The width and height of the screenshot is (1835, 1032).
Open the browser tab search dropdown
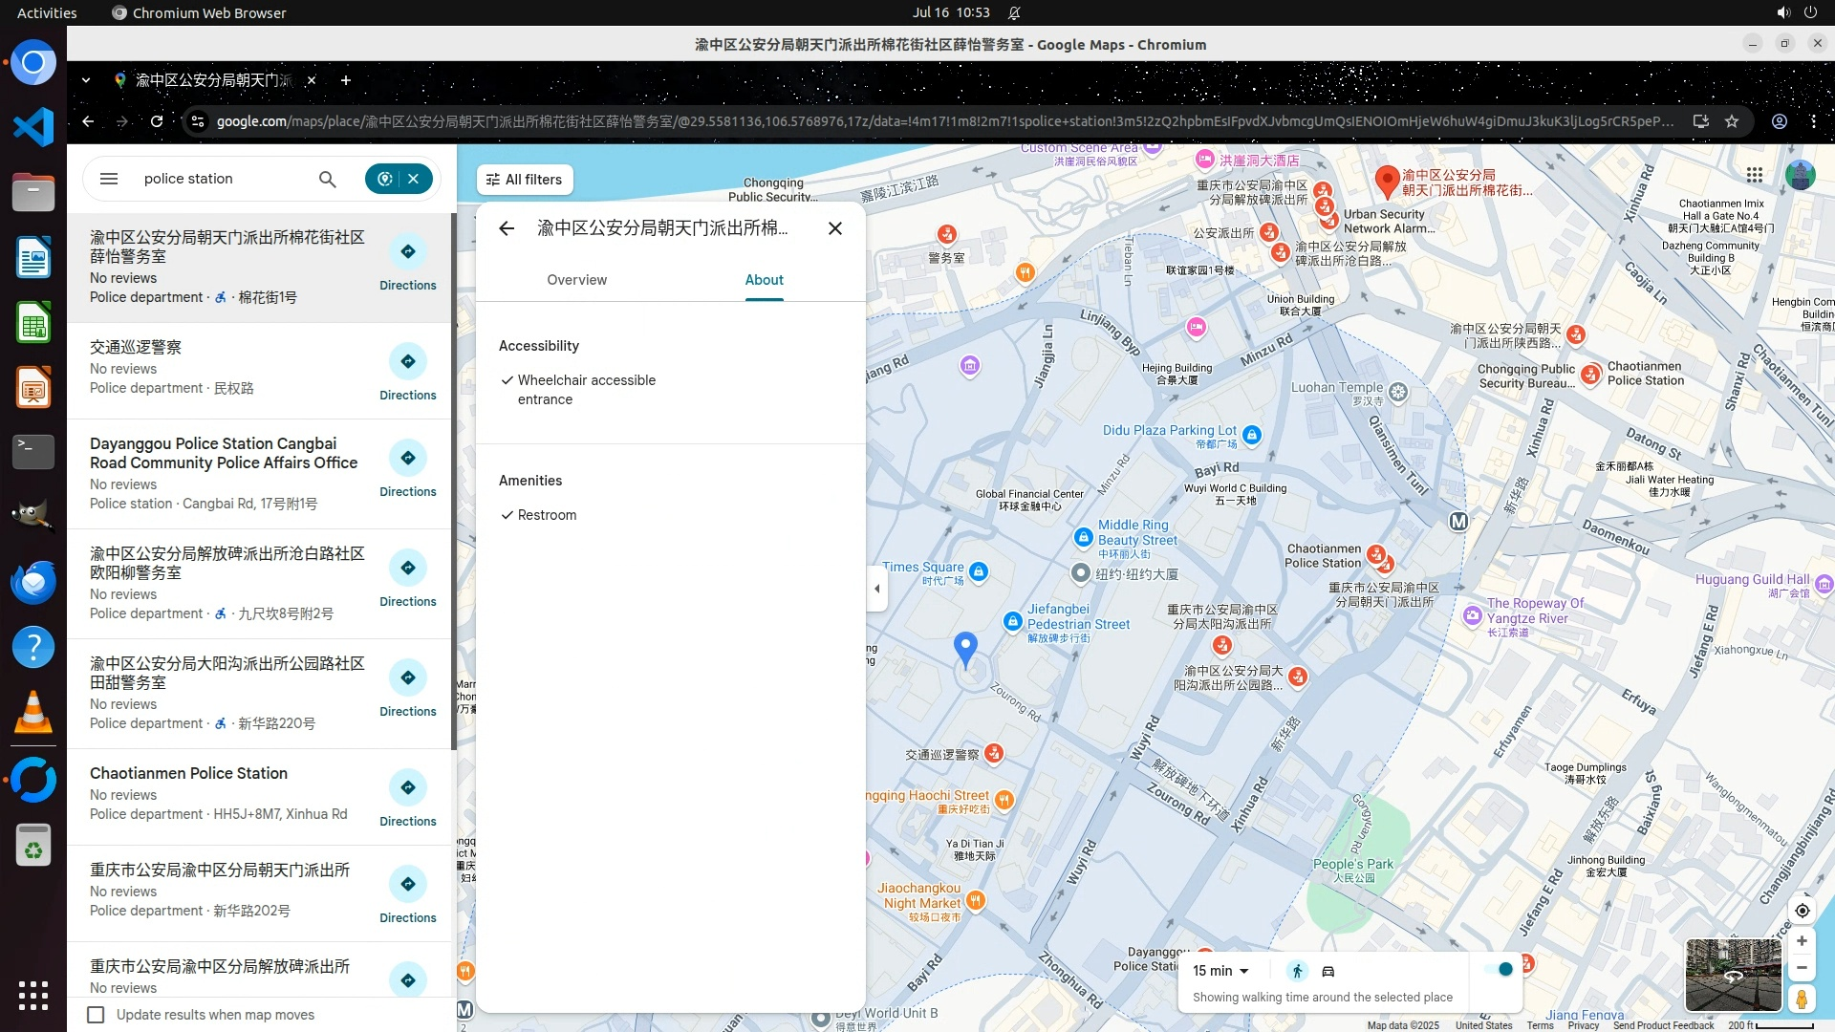tap(86, 80)
